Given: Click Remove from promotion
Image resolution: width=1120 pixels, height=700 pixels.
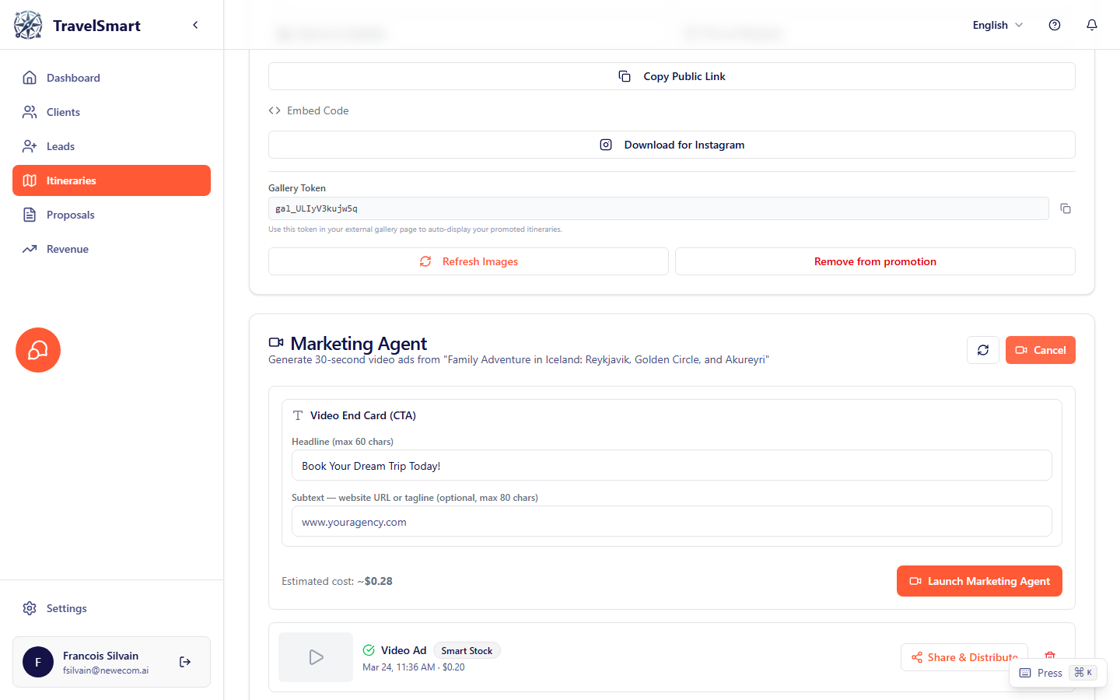Looking at the screenshot, I should click(875, 261).
